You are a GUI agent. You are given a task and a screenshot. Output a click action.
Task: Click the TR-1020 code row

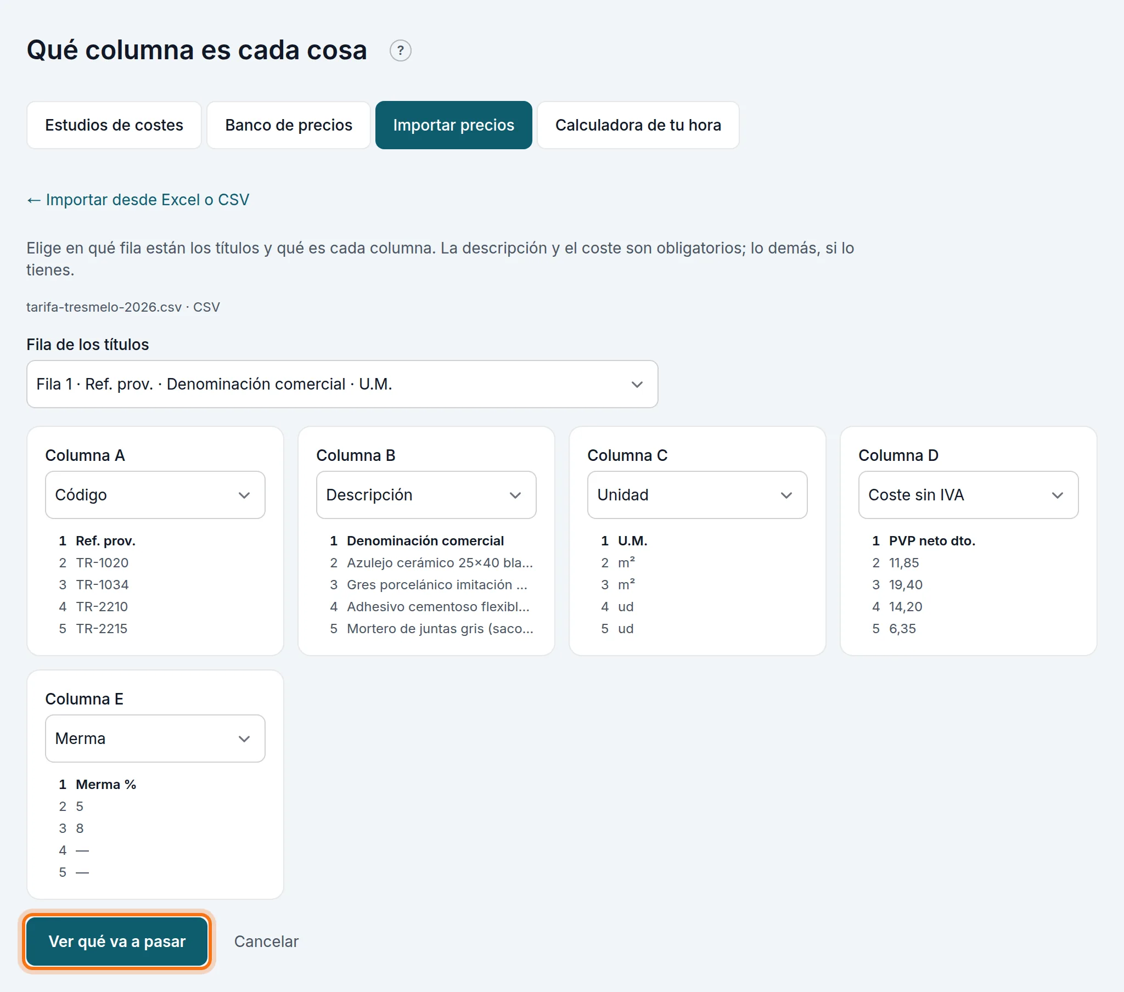pos(102,562)
